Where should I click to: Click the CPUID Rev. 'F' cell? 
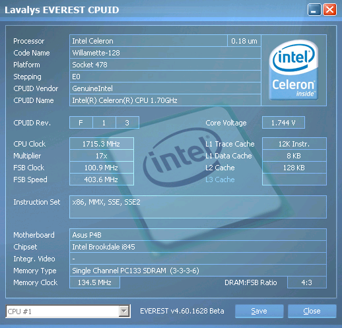[x=81, y=123]
